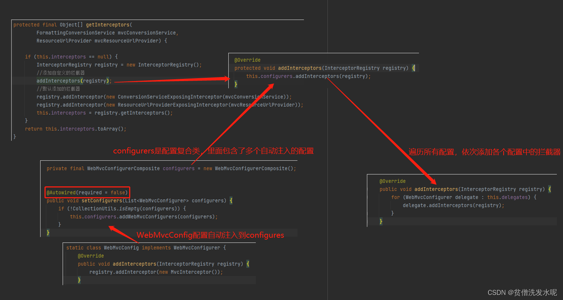Click the 'private final WebMvcConfigurerComposite configurers' declaration
Image resolution: width=563 pixels, height=300 pixels.
pyautogui.click(x=171, y=168)
